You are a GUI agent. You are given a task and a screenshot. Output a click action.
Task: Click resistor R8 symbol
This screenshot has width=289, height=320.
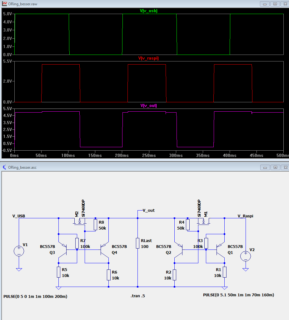95,225
